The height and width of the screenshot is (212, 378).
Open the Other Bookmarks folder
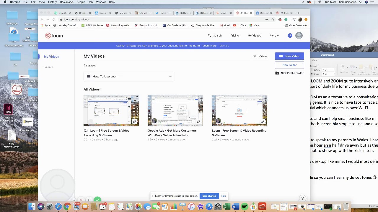tap(296, 25)
